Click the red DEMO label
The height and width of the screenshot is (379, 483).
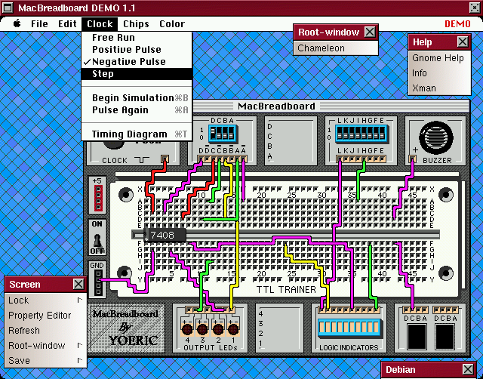(x=457, y=23)
